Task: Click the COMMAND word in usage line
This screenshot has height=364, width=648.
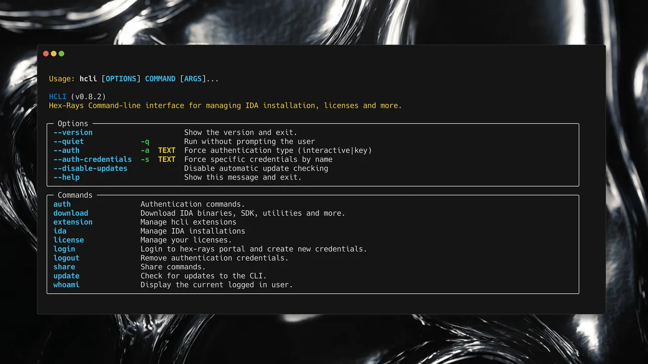Action: coord(160,79)
